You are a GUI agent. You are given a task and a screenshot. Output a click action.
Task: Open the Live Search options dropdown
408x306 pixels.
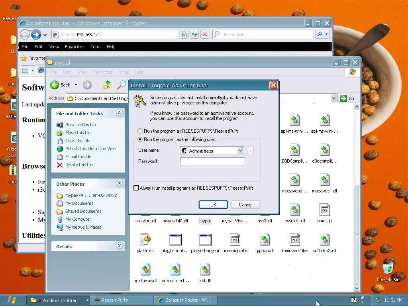[326, 34]
